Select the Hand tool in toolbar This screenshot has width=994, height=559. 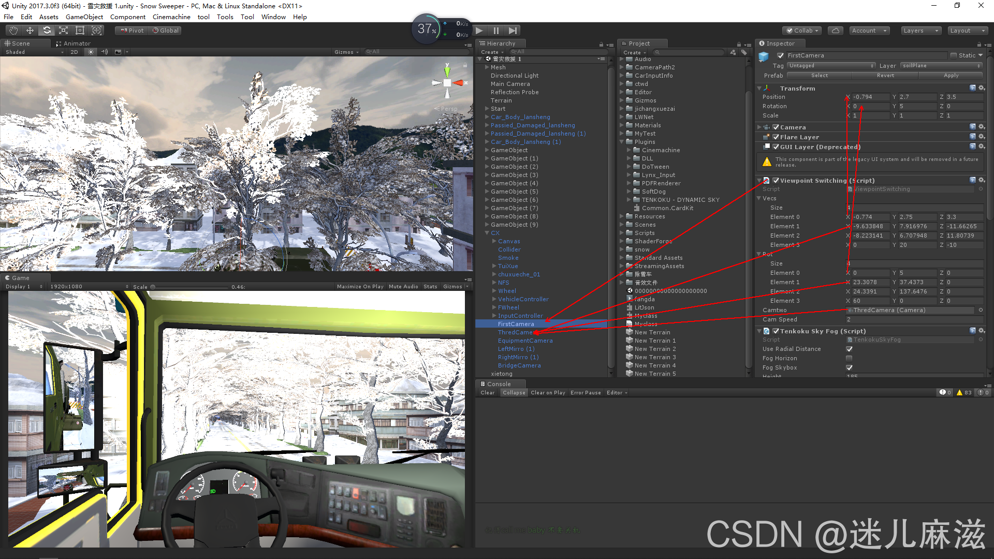[13, 31]
